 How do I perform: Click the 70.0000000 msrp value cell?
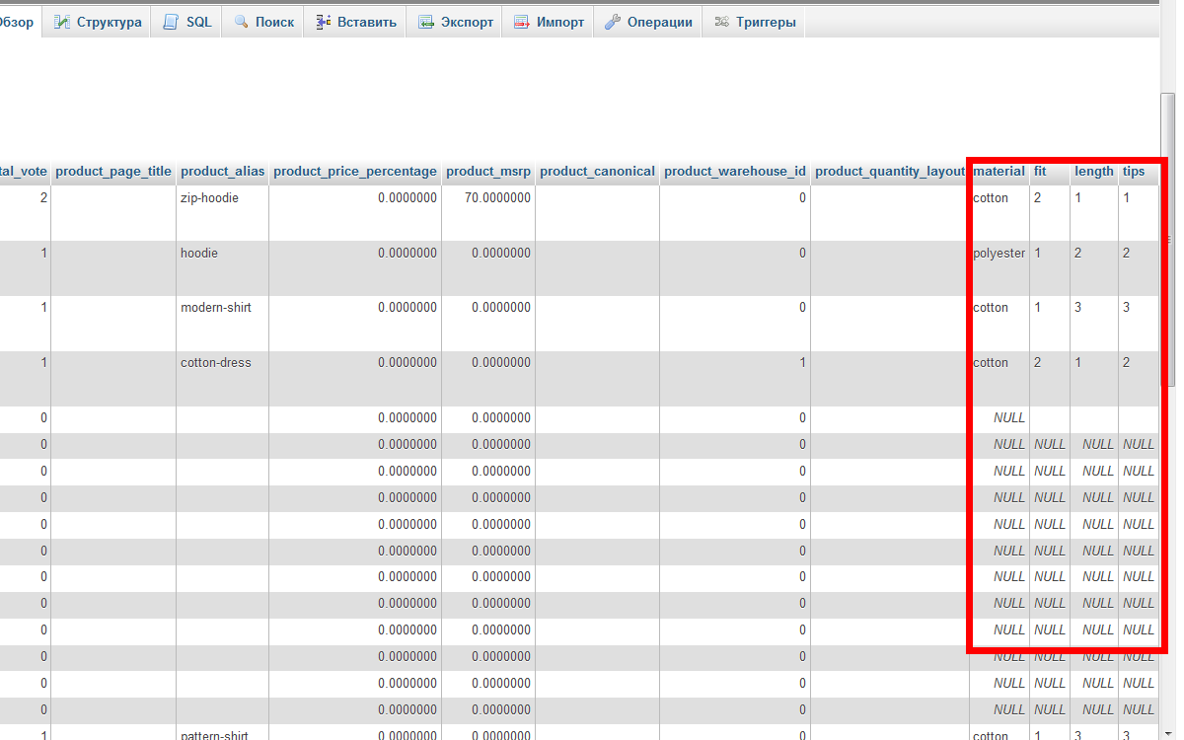pyautogui.click(x=498, y=198)
